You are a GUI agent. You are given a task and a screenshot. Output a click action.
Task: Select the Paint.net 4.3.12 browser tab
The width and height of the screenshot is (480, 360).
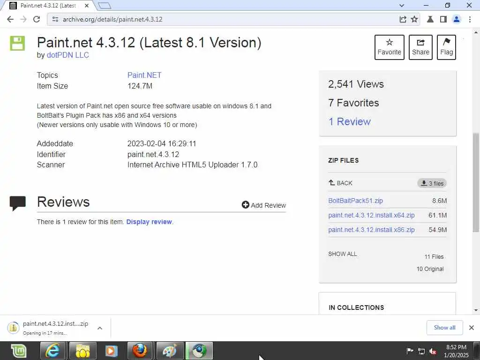[x=49, y=6]
